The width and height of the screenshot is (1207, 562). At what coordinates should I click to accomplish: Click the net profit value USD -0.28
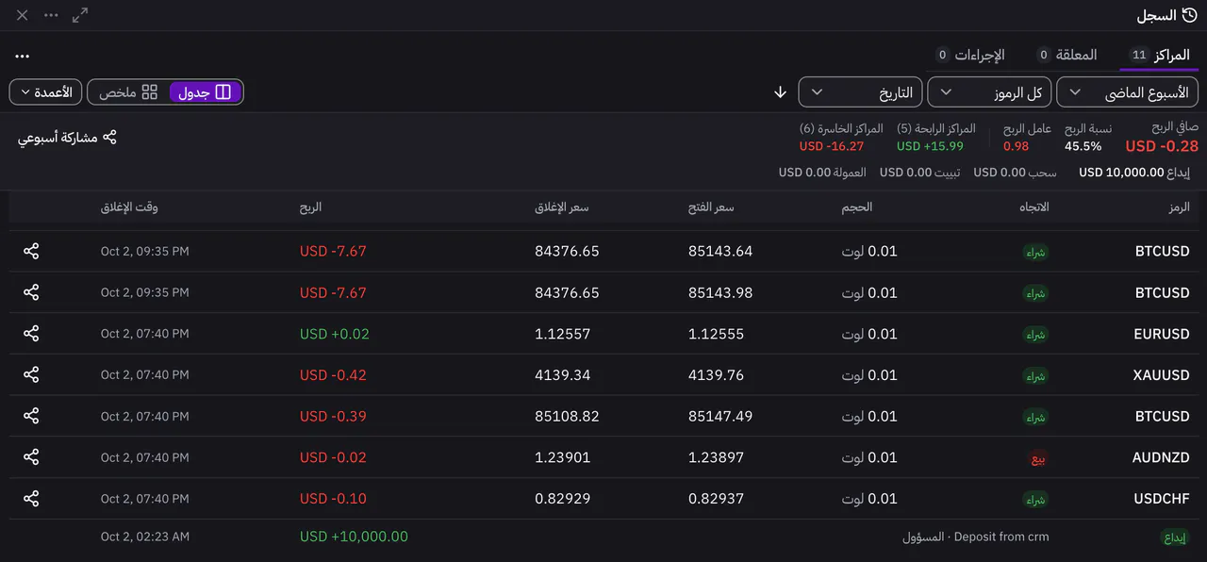1162,146
